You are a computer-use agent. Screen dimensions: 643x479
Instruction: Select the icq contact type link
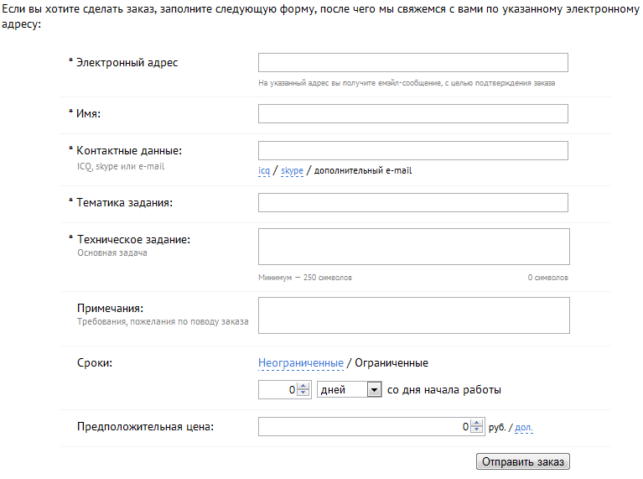264,171
